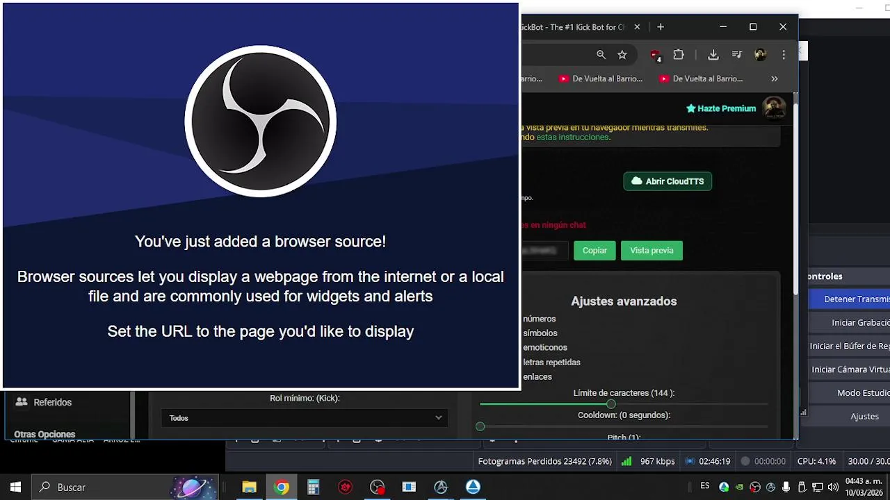Viewport: 890px width, 500px height.
Task: Click the Vista previa button
Action: [652, 251]
